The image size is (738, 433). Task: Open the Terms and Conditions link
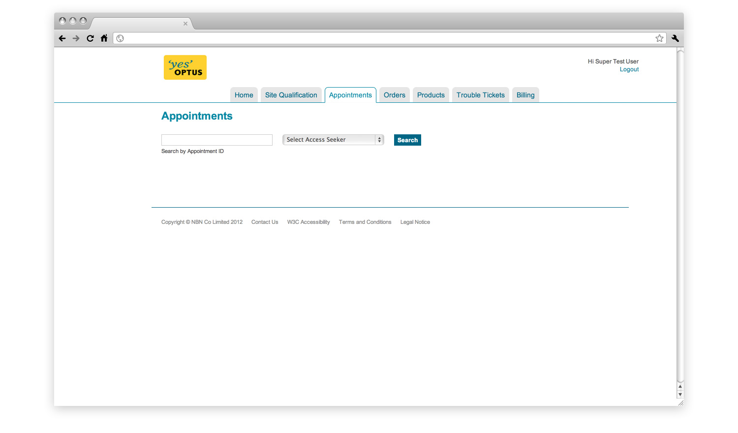click(x=365, y=222)
